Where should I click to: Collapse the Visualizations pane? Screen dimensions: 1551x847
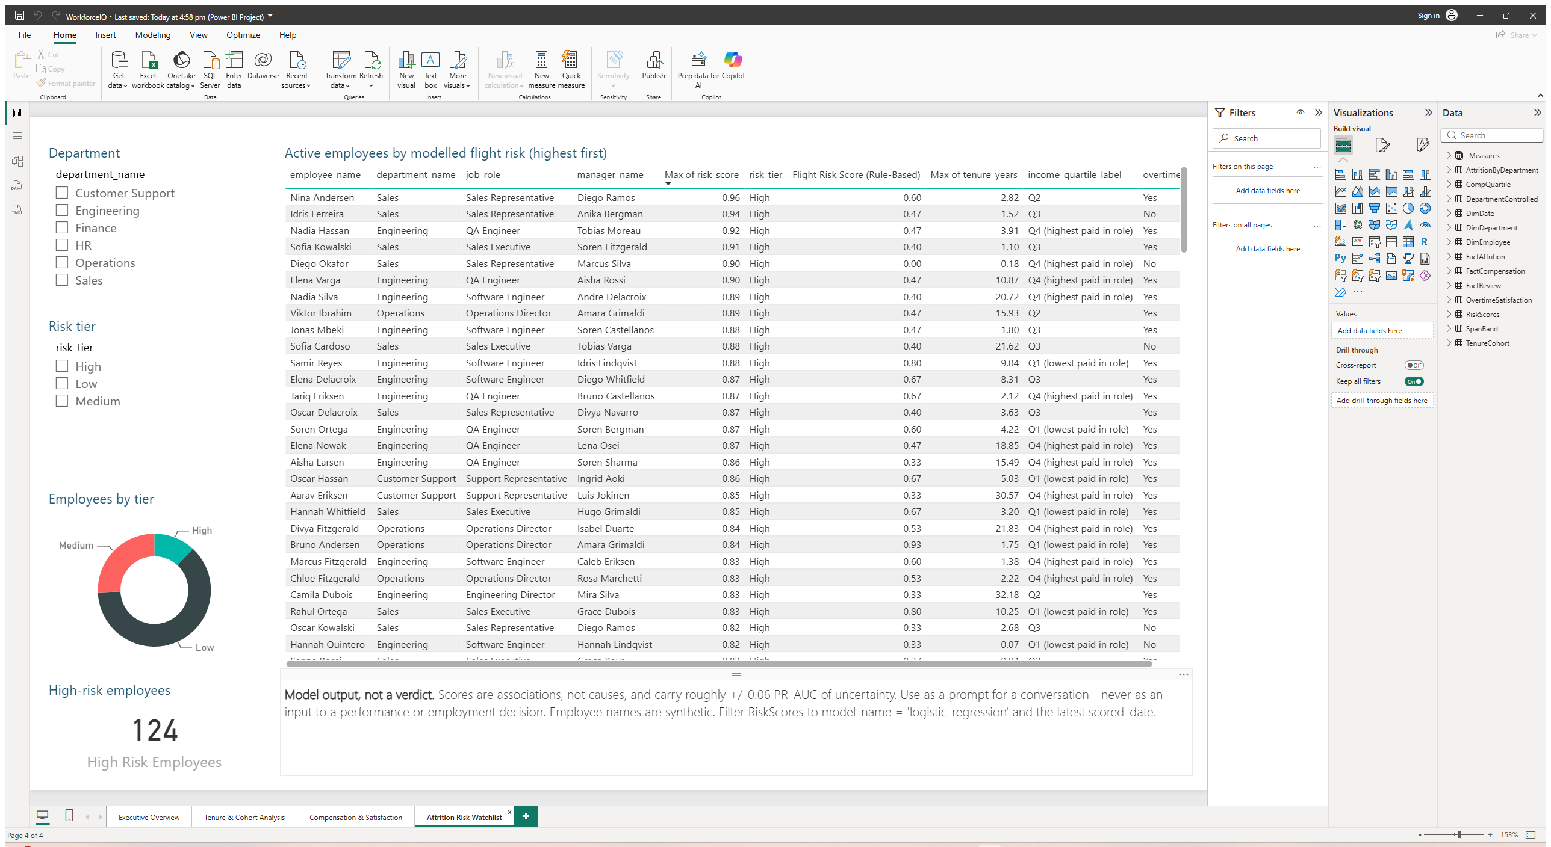click(x=1428, y=112)
